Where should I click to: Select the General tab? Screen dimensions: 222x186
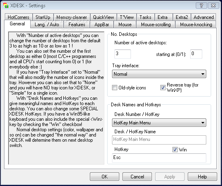(x=17, y=24)
